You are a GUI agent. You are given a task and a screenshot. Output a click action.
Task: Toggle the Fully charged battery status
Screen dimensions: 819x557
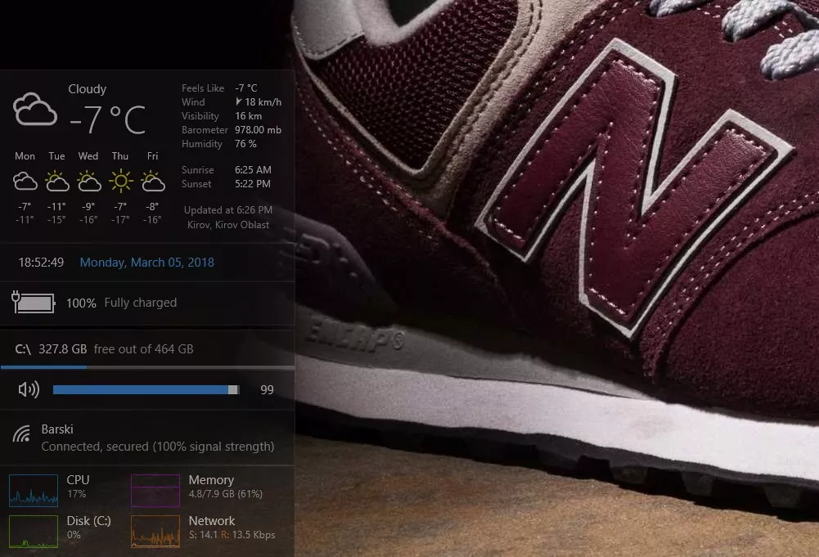tap(139, 302)
